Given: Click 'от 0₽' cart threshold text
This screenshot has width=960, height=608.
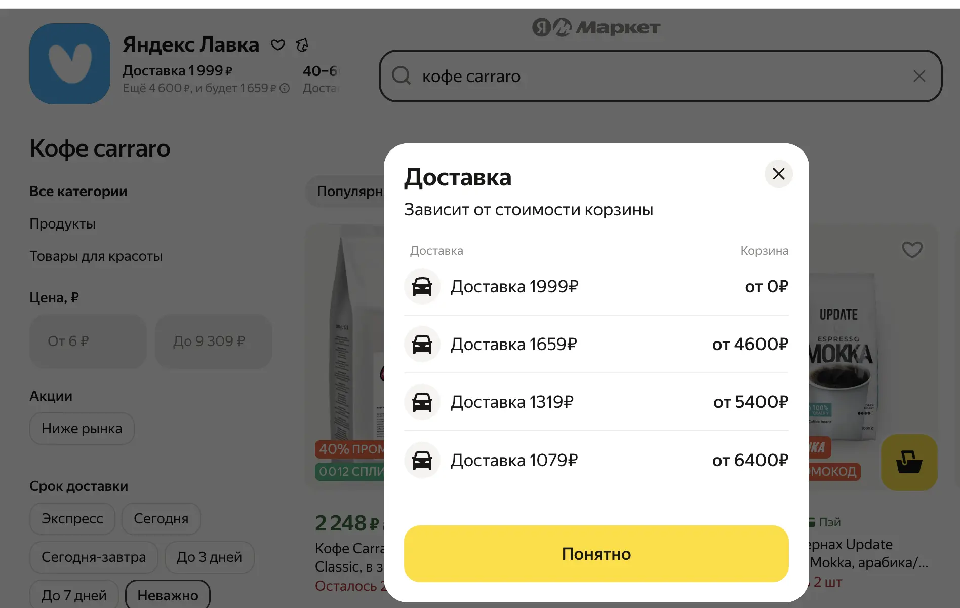Looking at the screenshot, I should pos(767,287).
